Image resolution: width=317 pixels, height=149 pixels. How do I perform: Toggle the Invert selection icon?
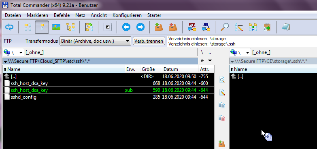(108, 27)
